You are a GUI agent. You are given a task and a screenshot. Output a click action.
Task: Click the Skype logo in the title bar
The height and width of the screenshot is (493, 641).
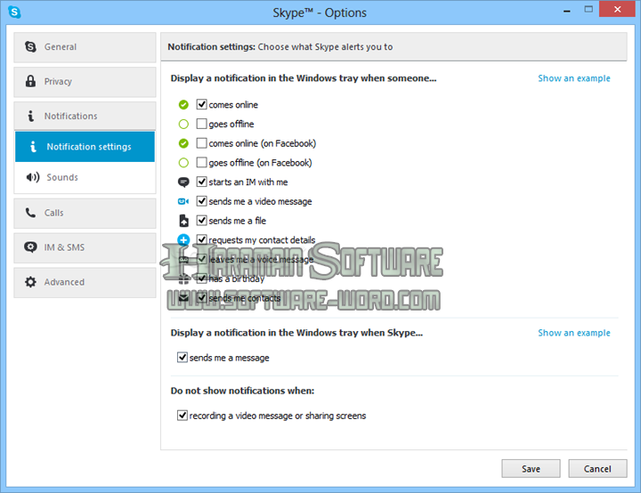14,12
